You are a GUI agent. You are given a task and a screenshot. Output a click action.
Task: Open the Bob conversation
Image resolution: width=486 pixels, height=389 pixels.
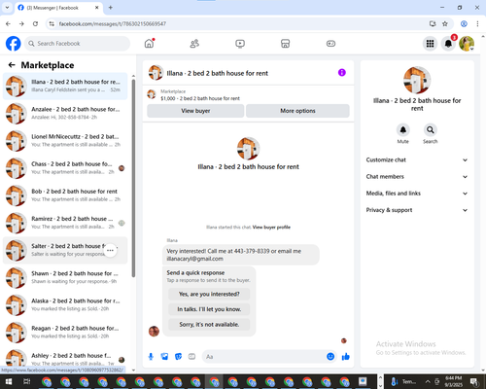tap(65, 195)
